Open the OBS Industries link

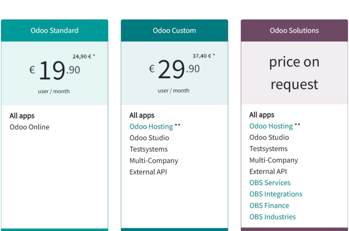(x=273, y=217)
